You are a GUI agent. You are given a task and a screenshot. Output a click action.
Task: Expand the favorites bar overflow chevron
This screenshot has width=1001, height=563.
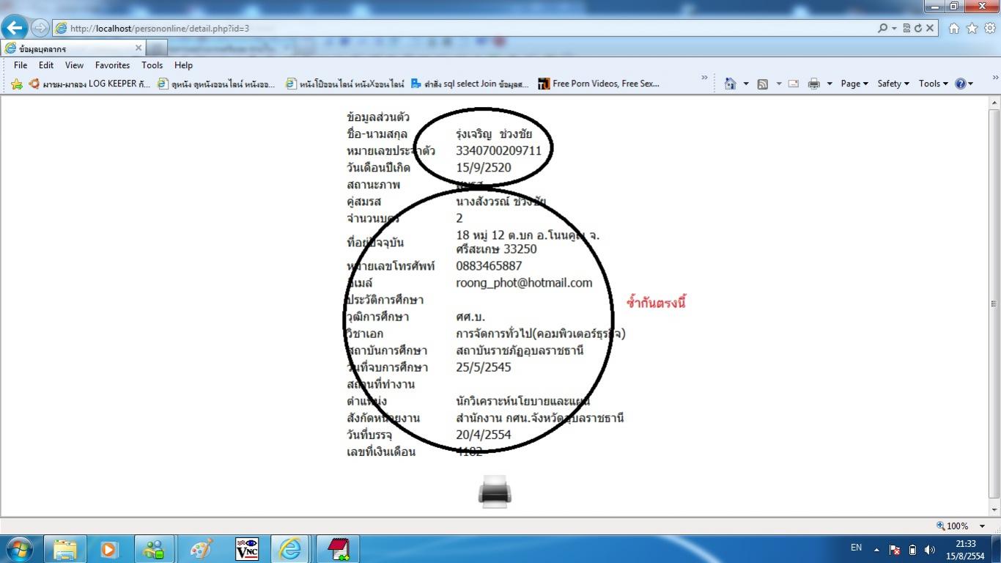pyautogui.click(x=705, y=78)
